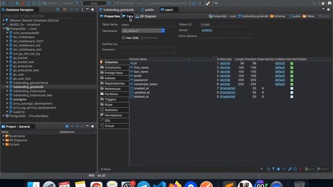The height and width of the screenshot is (187, 333).
Task: Expand the Scripts folder
Action: (x=4, y=144)
